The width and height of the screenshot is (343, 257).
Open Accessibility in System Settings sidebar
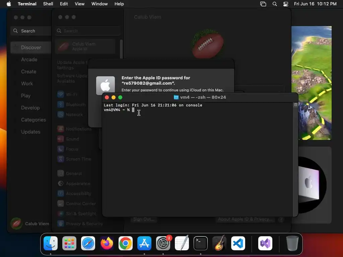pyautogui.click(x=74, y=194)
